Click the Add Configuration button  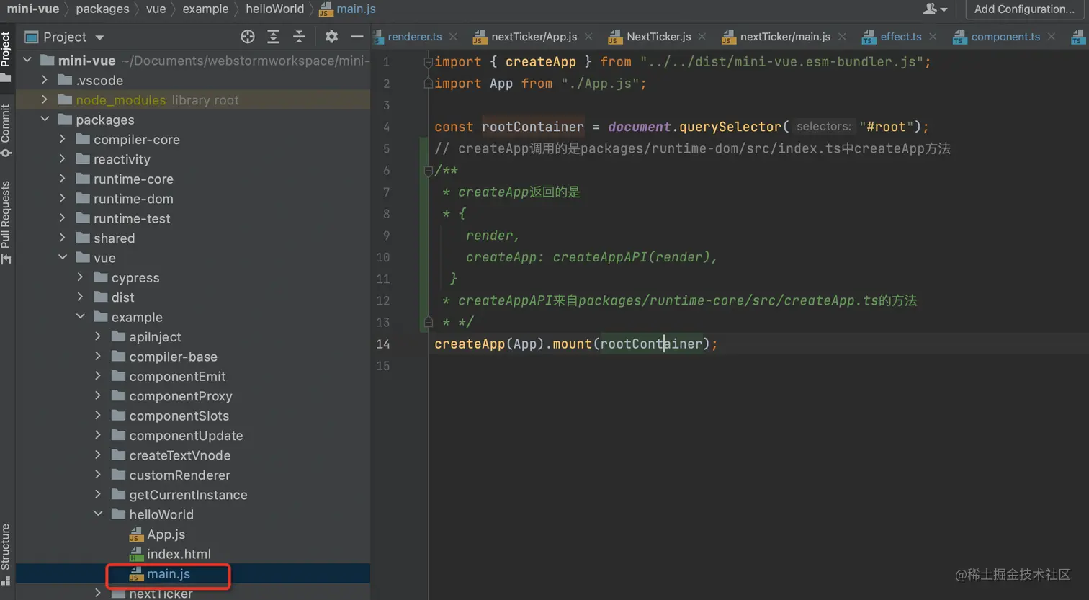[1024, 9]
